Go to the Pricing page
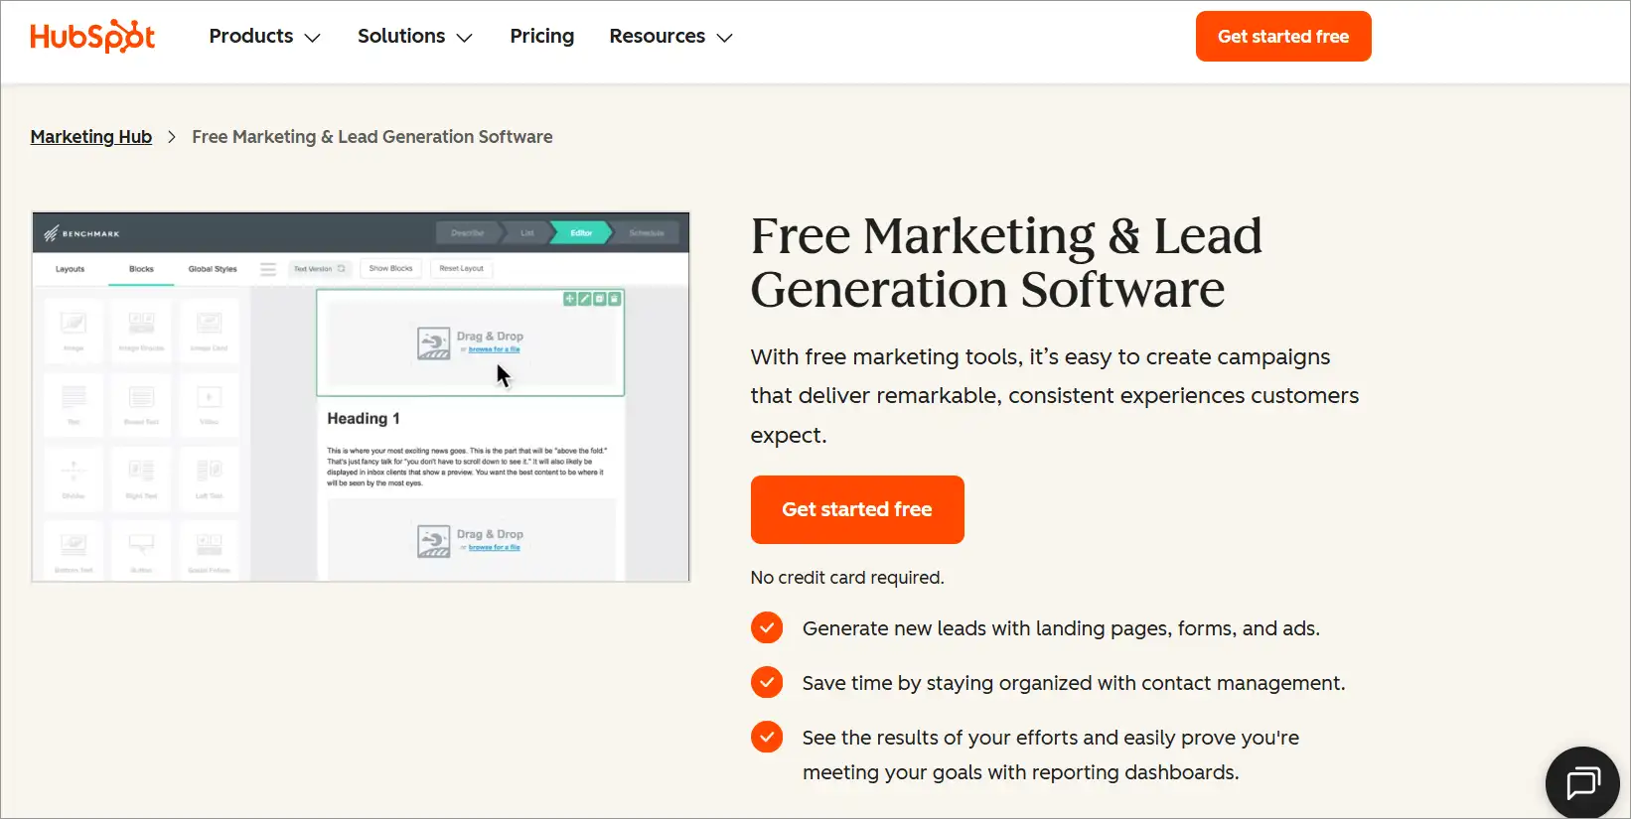 (541, 37)
